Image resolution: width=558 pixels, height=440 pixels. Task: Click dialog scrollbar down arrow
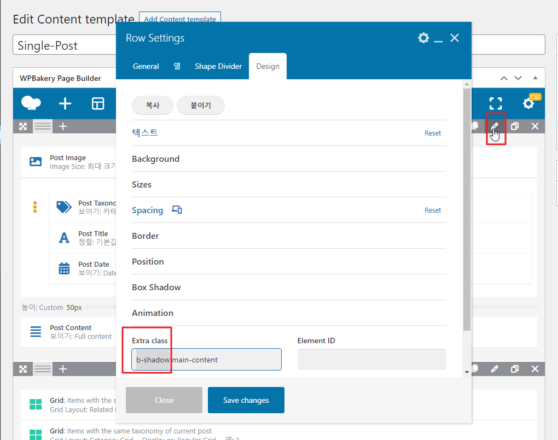tap(467, 372)
